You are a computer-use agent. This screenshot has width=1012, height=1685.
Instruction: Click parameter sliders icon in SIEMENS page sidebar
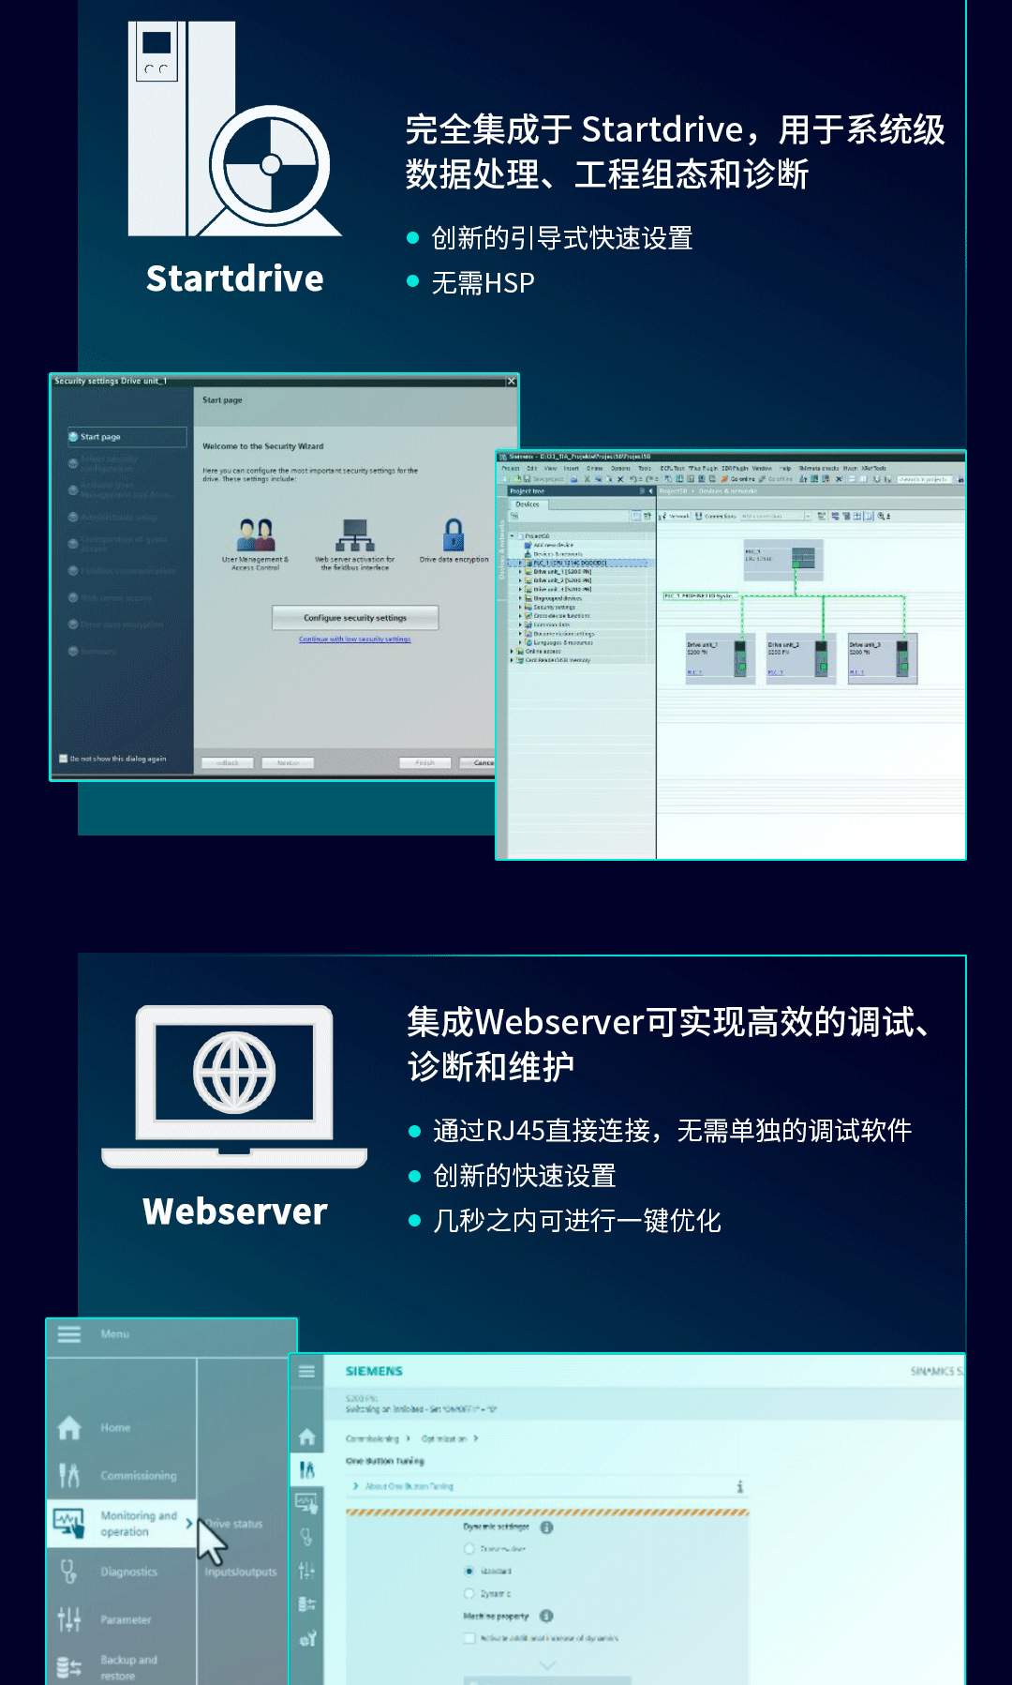[x=306, y=1570]
